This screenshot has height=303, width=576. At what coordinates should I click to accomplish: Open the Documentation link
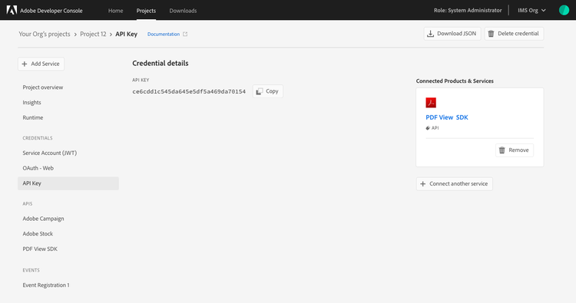pos(164,34)
